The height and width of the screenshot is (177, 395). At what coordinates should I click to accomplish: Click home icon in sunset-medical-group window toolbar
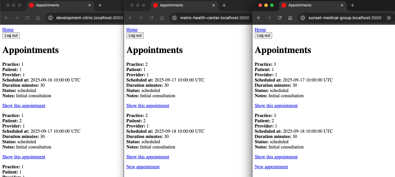click(x=290, y=18)
